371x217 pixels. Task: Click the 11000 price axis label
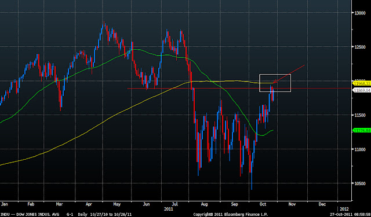click(x=359, y=149)
